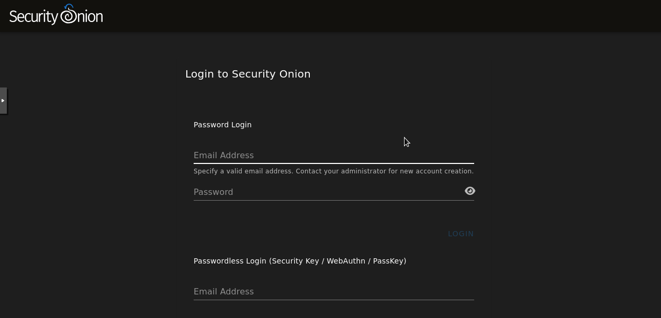
Task: Click the Email Address field under Password Login
Action: tap(333, 155)
